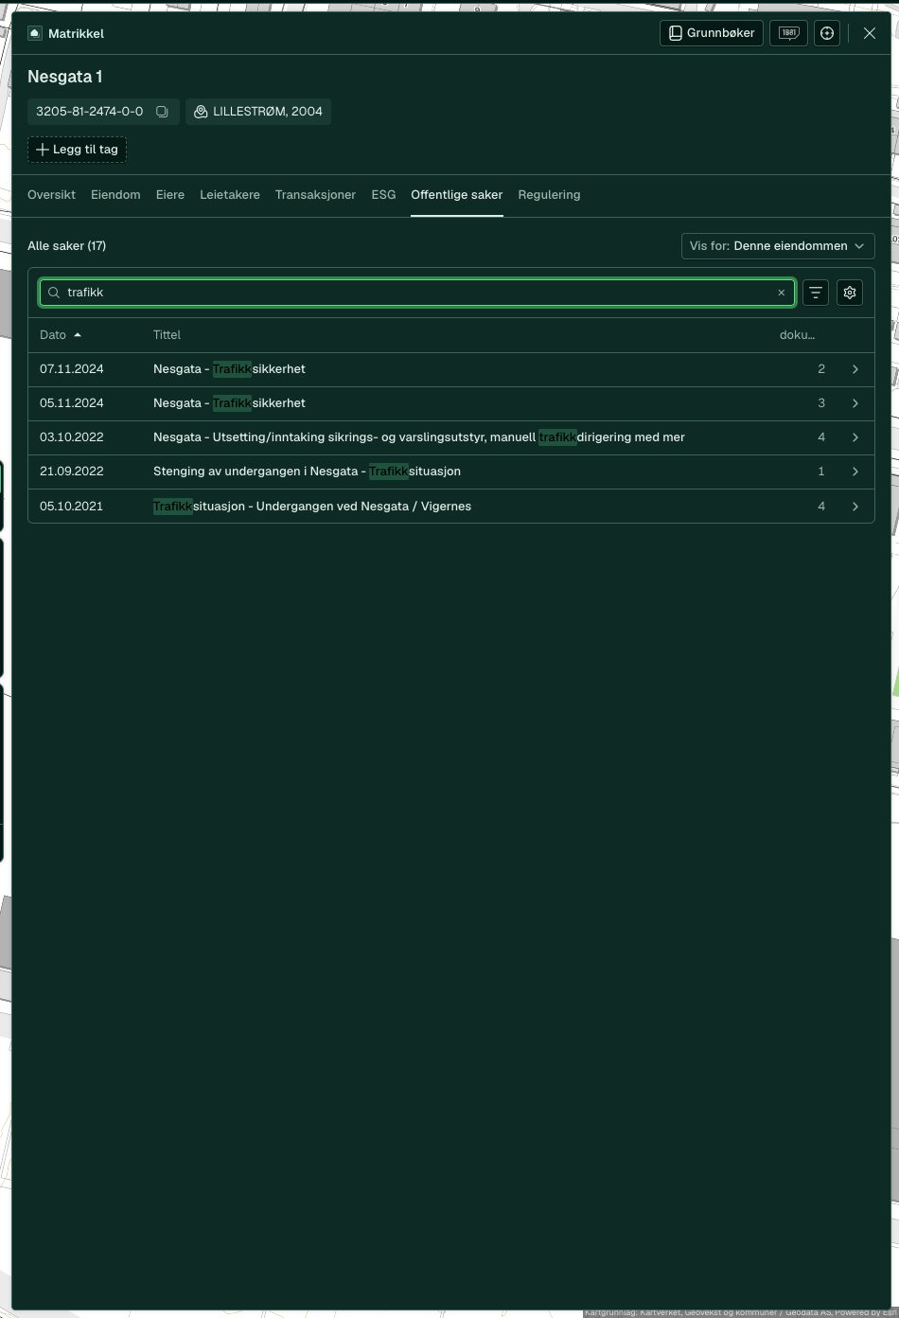Viewport: 899px width, 1318px height.
Task: Open the 21.09.2022 Stenging av undergangen case
Action: click(451, 472)
